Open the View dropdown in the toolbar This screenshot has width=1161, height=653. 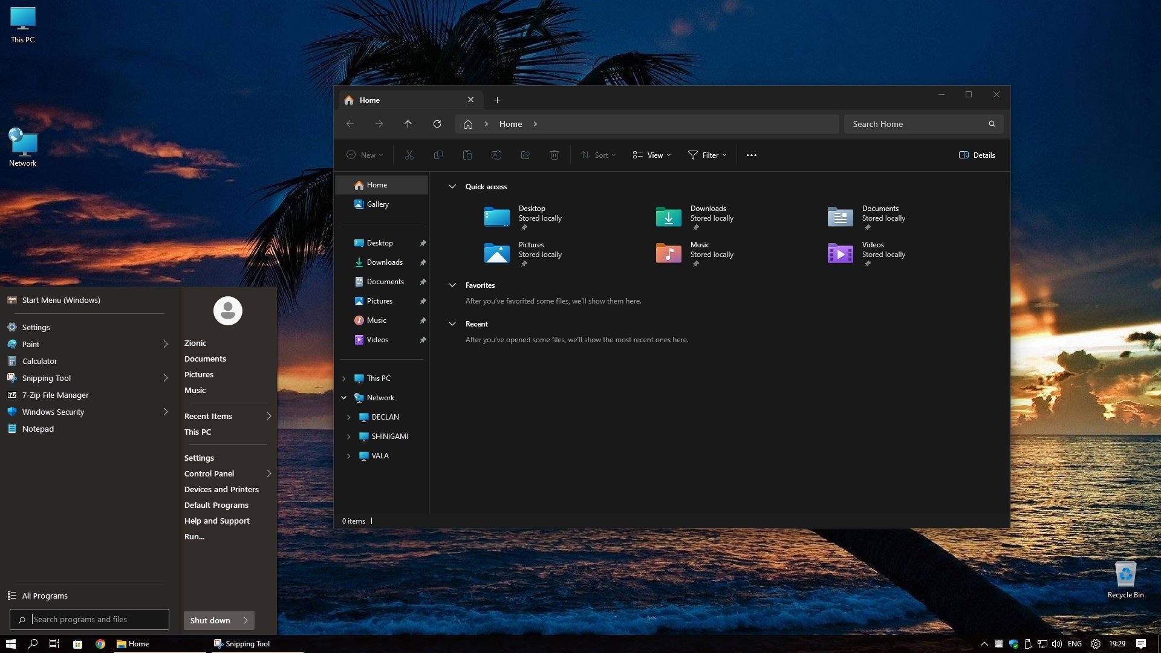(x=651, y=155)
